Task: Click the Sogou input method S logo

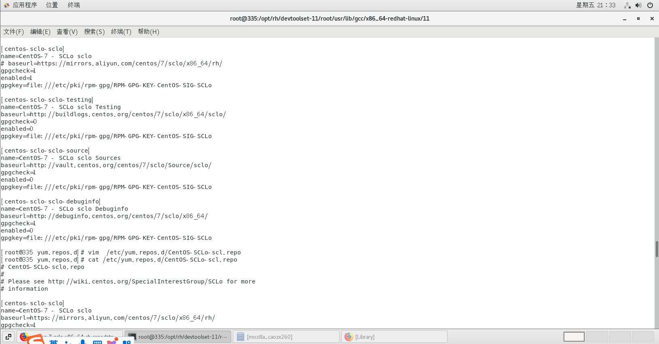Action: [x=36, y=340]
